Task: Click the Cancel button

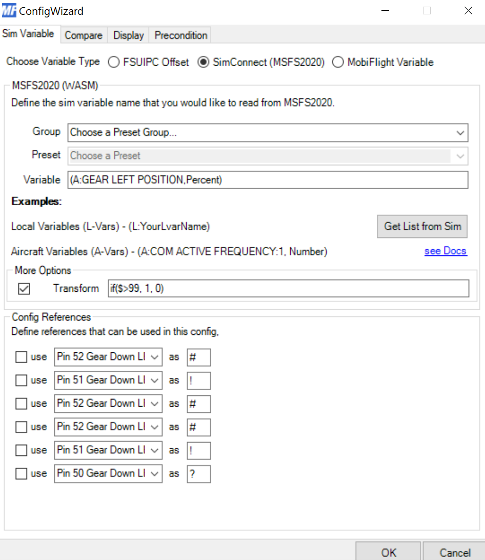Action: tap(455, 552)
